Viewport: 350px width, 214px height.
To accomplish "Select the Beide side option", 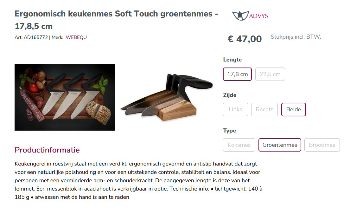I will point(293,109).
